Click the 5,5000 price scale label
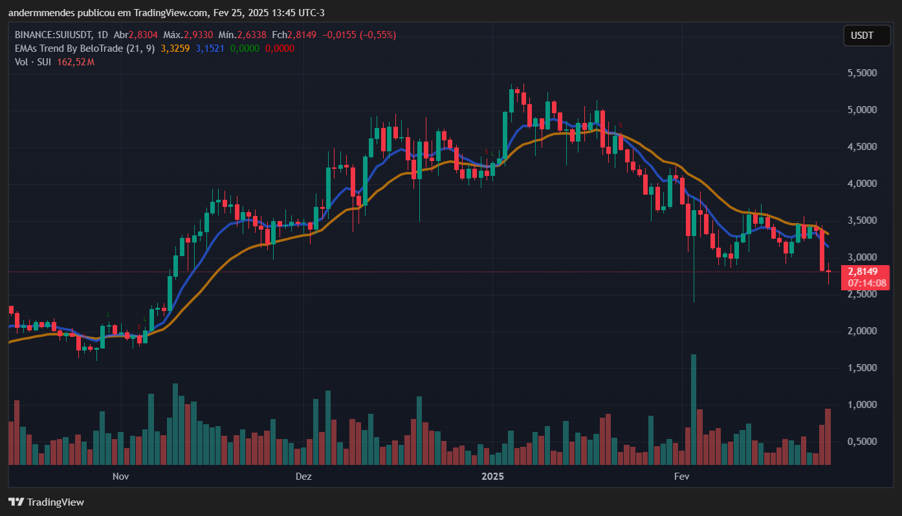 coord(862,74)
